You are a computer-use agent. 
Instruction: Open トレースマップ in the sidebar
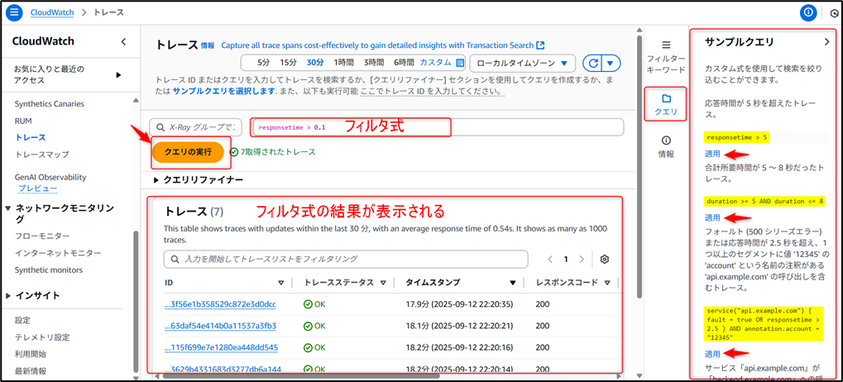42,155
